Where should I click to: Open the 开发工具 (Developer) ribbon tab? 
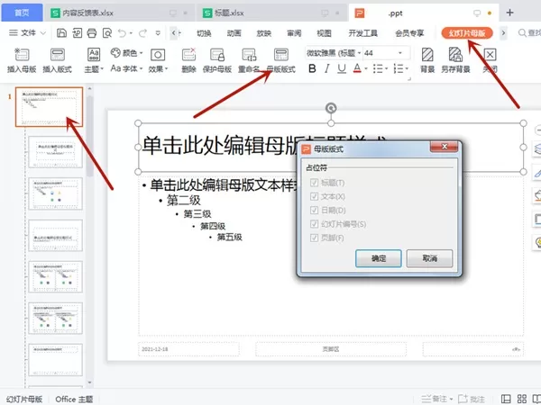(363, 33)
